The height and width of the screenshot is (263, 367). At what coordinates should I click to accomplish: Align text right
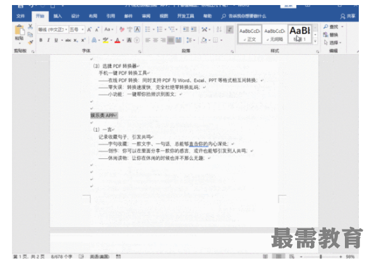pyautogui.click(x=163, y=40)
